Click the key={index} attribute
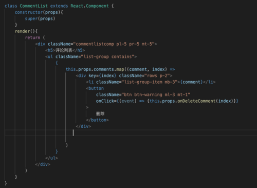The height and width of the screenshot is (188, 257). point(102,76)
